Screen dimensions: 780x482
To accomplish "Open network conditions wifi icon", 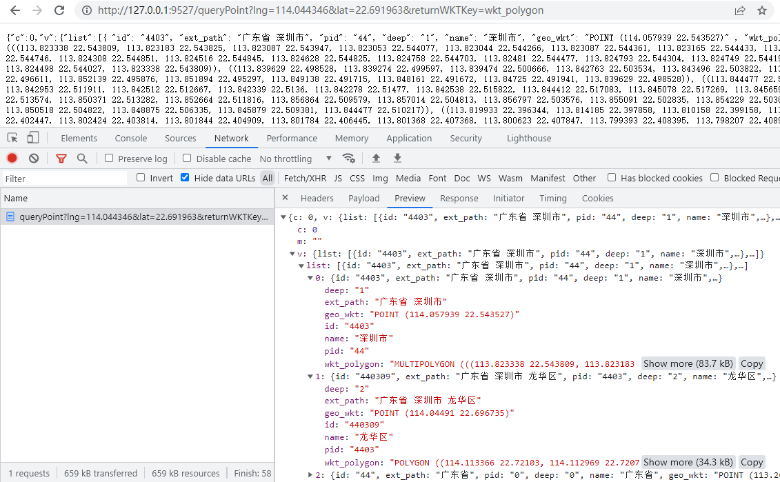I will coord(349,158).
